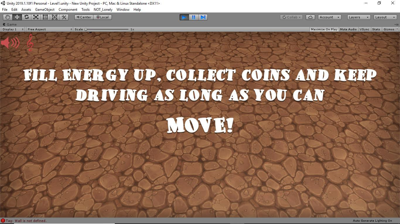This screenshot has height=224, width=400.
Task: Select the Game tab
Action: click(x=10, y=24)
